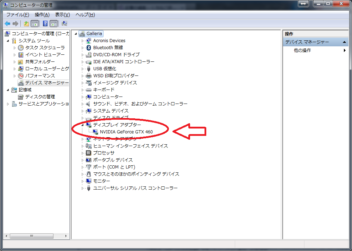
Task: Expand the コンピューター device node
Action: pyautogui.click(x=82, y=97)
